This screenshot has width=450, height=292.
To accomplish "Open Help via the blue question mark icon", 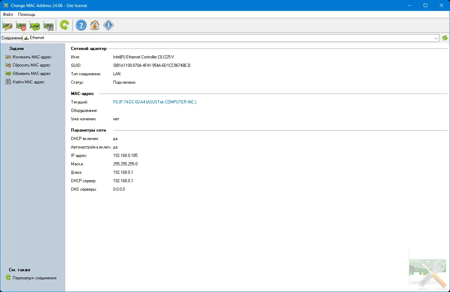I will [x=81, y=25].
